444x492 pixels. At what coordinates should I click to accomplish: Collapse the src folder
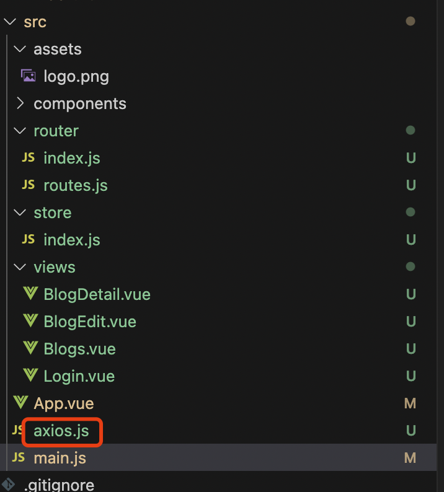pos(9,22)
